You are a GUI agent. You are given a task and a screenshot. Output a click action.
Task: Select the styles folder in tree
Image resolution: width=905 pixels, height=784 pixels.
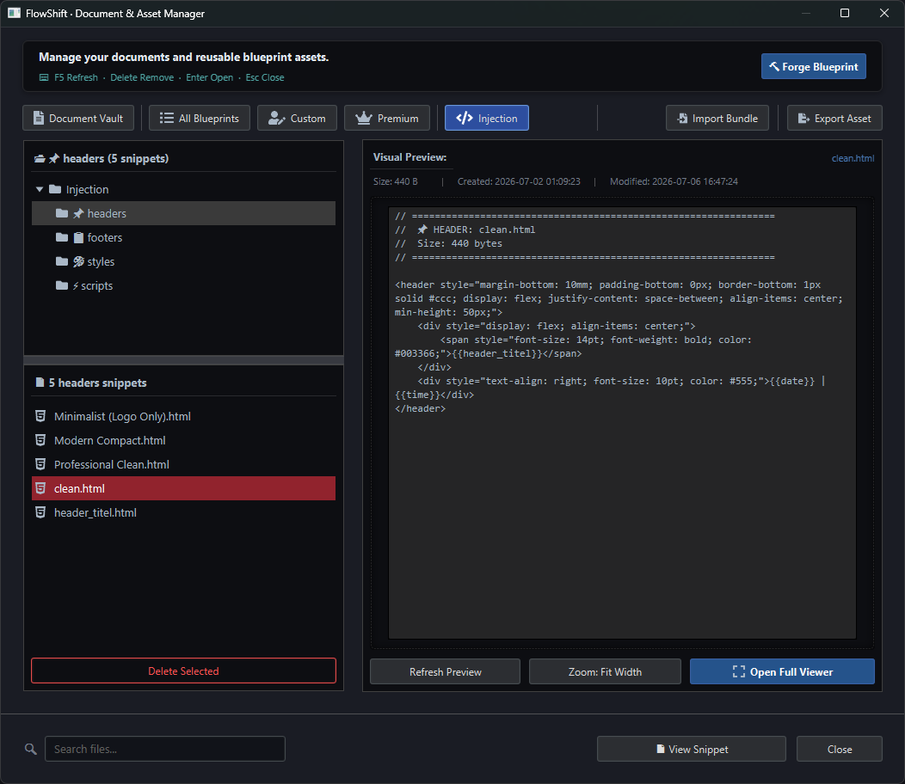[x=183, y=261]
